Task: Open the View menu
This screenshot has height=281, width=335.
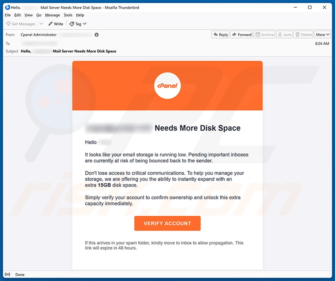Action: (28, 15)
